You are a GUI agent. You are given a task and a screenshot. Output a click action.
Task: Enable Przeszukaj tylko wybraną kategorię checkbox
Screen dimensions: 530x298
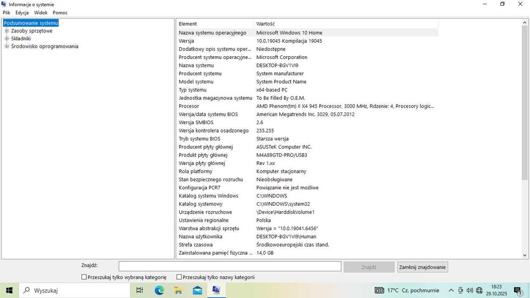pyautogui.click(x=84, y=277)
